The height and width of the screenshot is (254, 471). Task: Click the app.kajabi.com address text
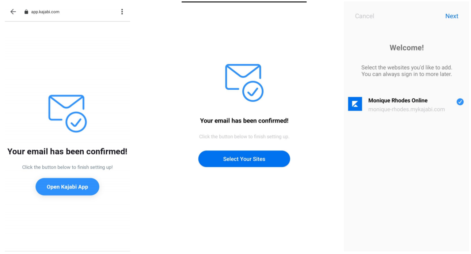tap(45, 12)
